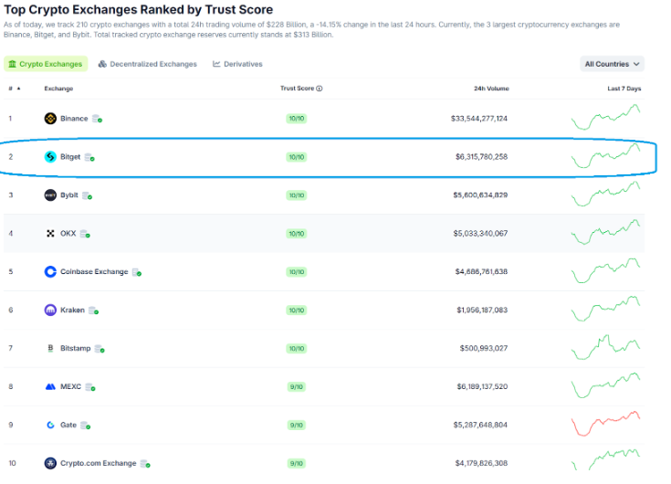
Task: Click the Bybit exchange logo
Action: click(x=50, y=195)
